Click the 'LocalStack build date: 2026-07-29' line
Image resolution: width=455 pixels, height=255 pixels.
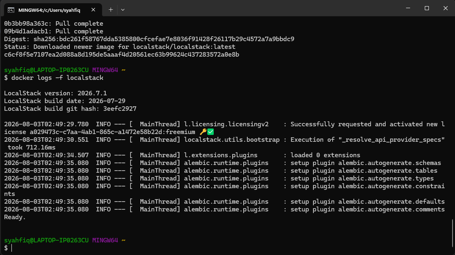click(65, 101)
